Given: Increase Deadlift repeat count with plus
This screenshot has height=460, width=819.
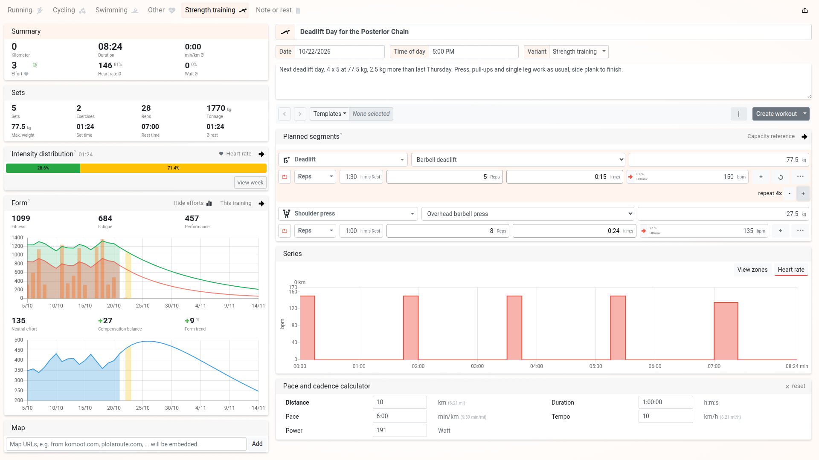Looking at the screenshot, I should (803, 193).
